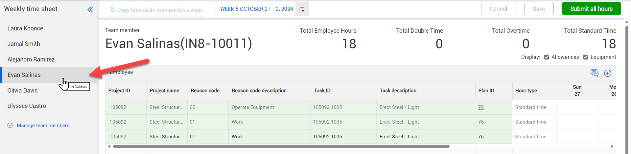The image size is (631, 154).
Task: Click the comments icon above the table
Action: click(x=594, y=73)
